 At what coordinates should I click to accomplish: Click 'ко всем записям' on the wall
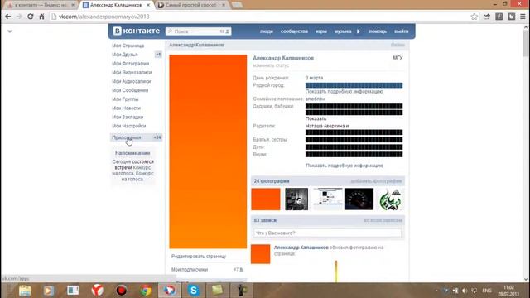(383, 221)
